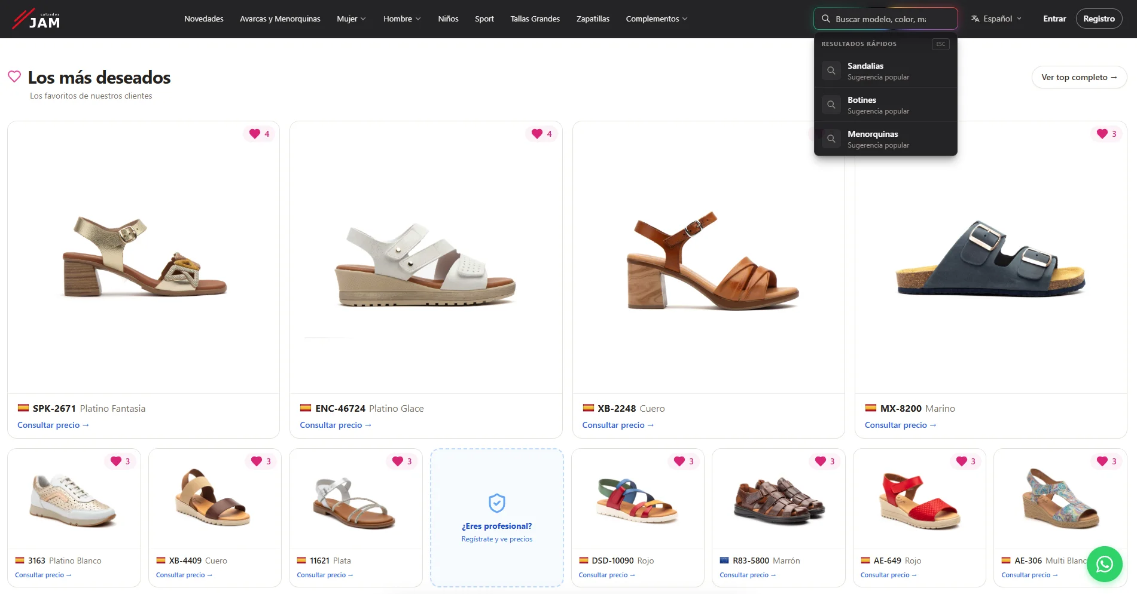Expand the Hombre dropdown menu
The width and height of the screenshot is (1137, 594).
(x=402, y=19)
